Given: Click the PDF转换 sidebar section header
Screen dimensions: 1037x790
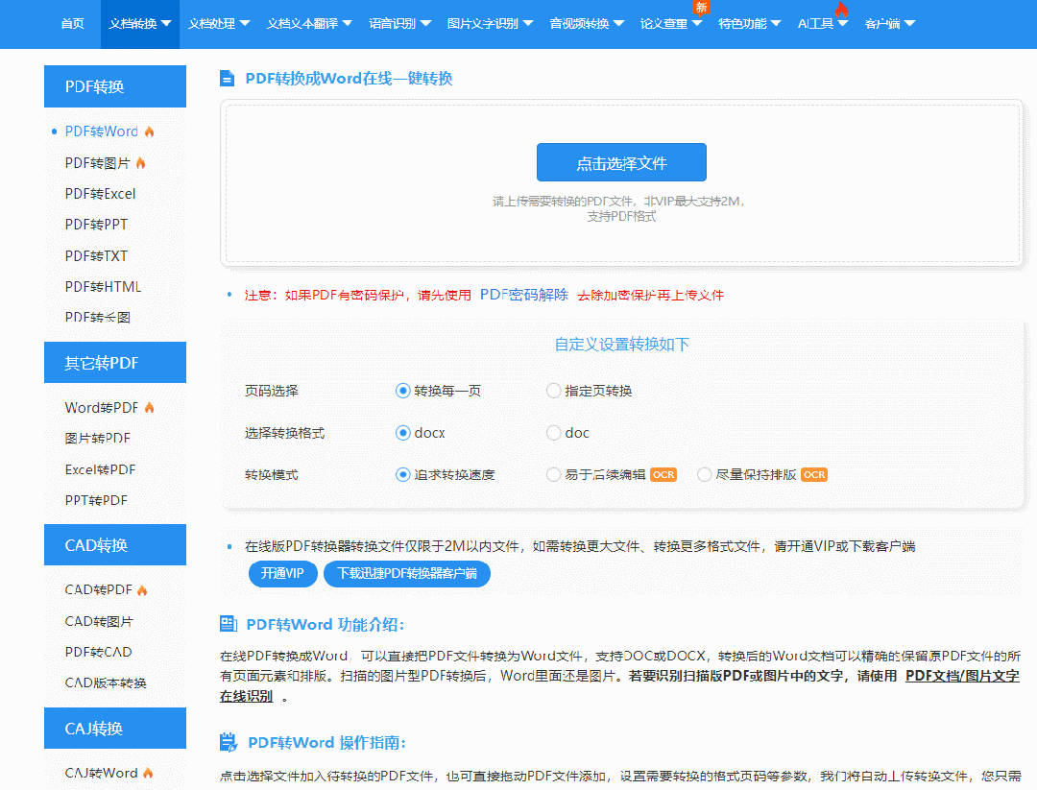Looking at the screenshot, I should (115, 86).
